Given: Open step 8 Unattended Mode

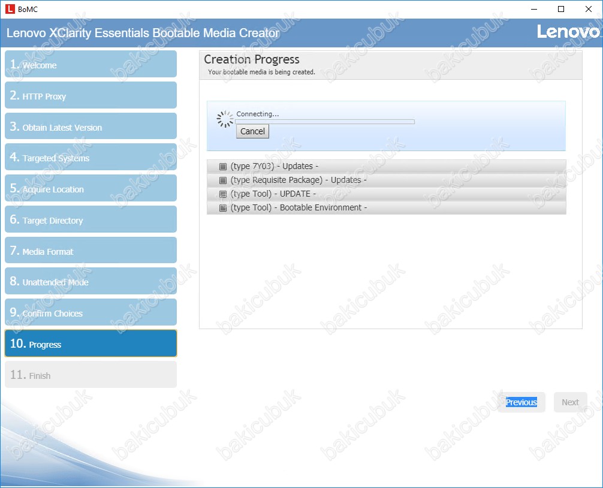Looking at the screenshot, I should [91, 281].
